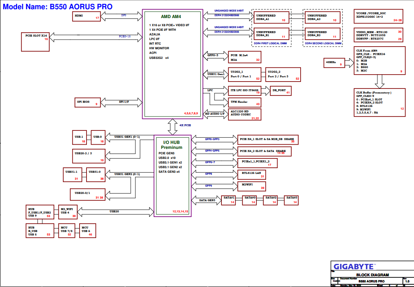The height and width of the screenshot is (287, 414).
Task: Click the 4X PCIE label
Action: coord(185,125)
